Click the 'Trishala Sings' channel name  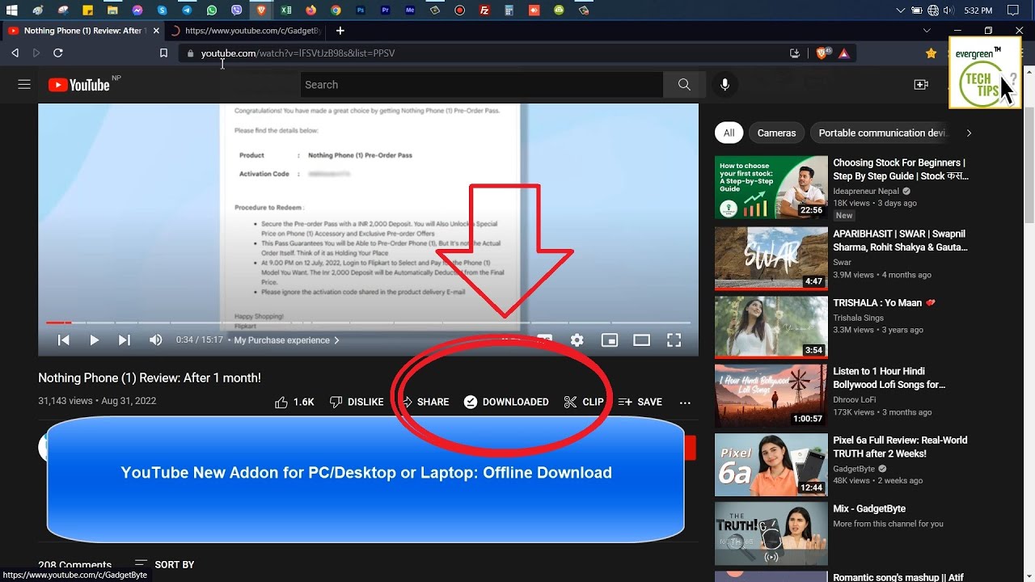pyautogui.click(x=858, y=318)
